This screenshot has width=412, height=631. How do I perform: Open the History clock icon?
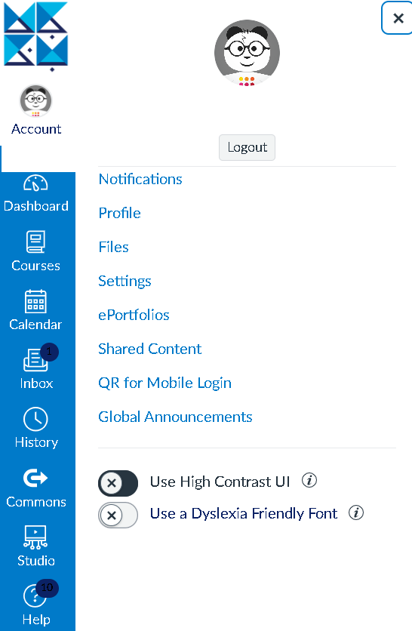pyautogui.click(x=35, y=419)
